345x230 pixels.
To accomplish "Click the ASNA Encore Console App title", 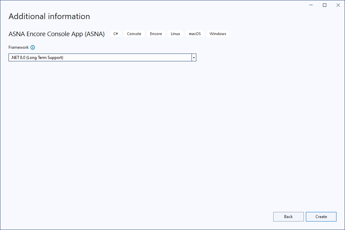I will point(56,34).
